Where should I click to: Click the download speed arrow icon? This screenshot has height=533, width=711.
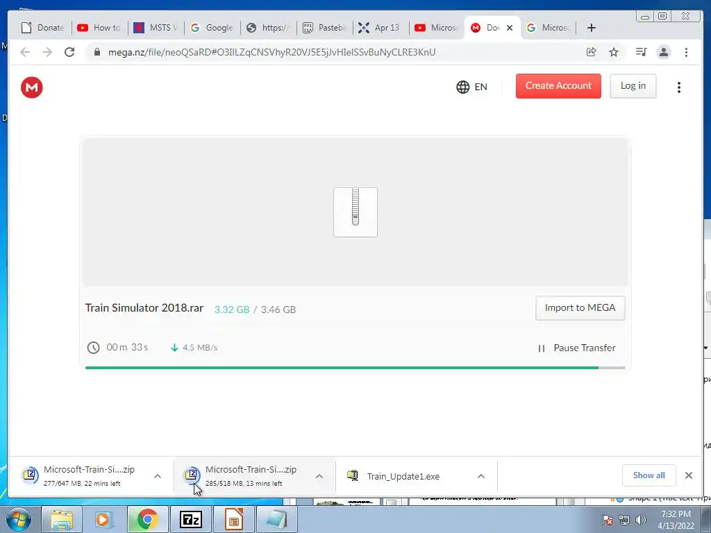[174, 348]
